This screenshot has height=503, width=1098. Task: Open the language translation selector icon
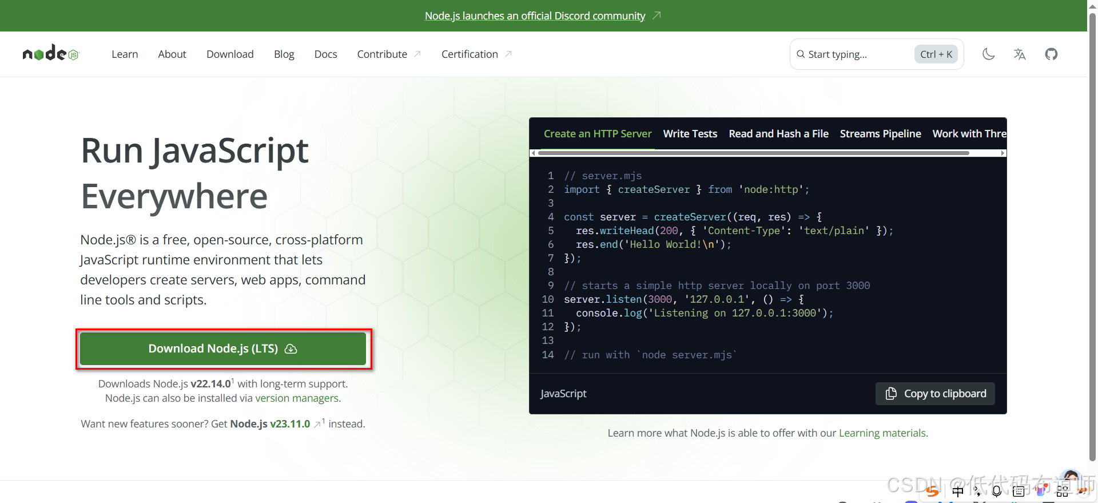[1020, 54]
